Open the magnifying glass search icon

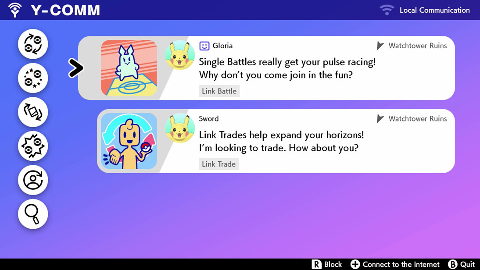click(33, 214)
